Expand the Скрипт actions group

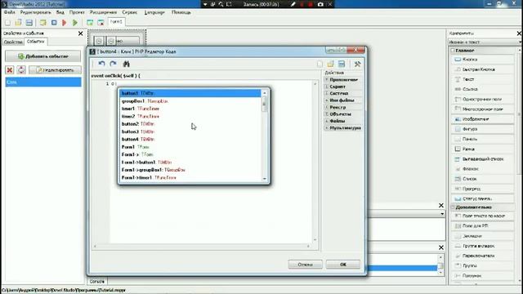click(x=343, y=87)
